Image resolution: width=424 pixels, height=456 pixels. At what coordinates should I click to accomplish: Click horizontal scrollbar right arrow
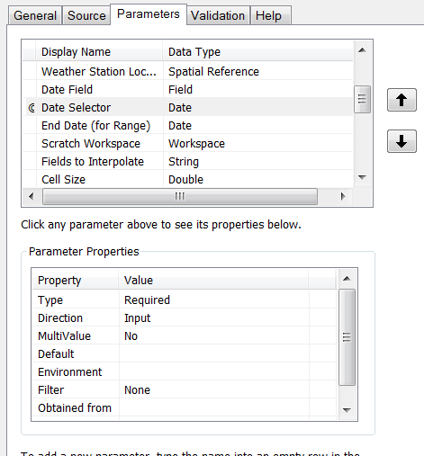coord(343,196)
